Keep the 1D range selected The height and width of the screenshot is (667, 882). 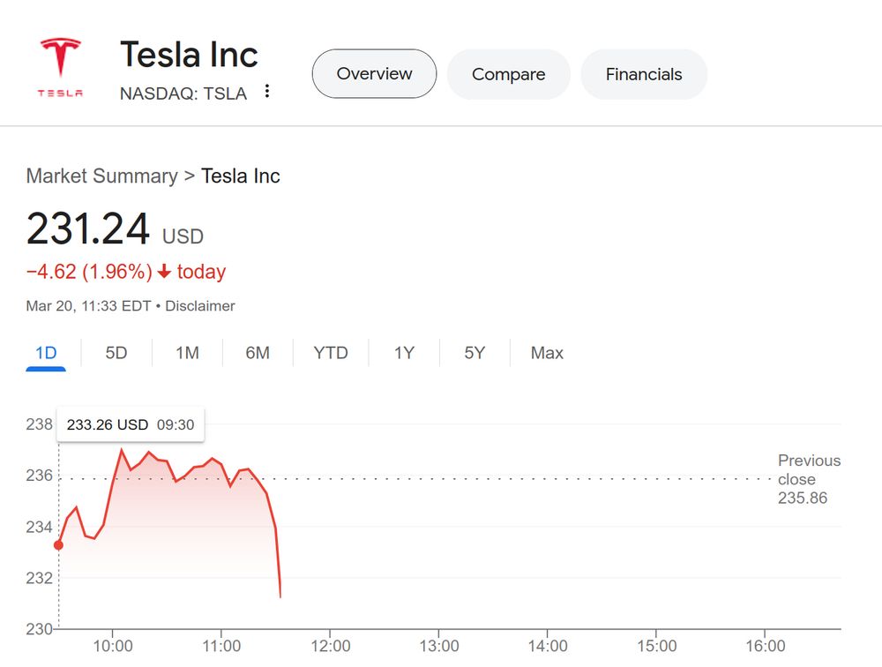(46, 352)
